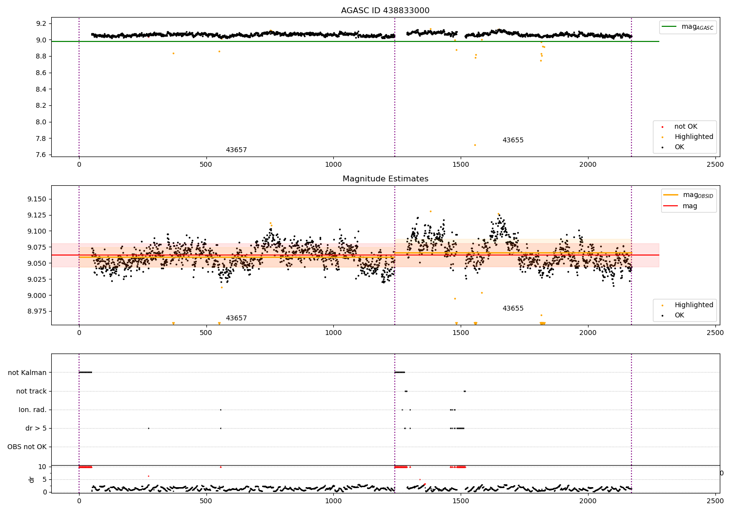Click the 43655 annotation in the top plot

(513, 140)
